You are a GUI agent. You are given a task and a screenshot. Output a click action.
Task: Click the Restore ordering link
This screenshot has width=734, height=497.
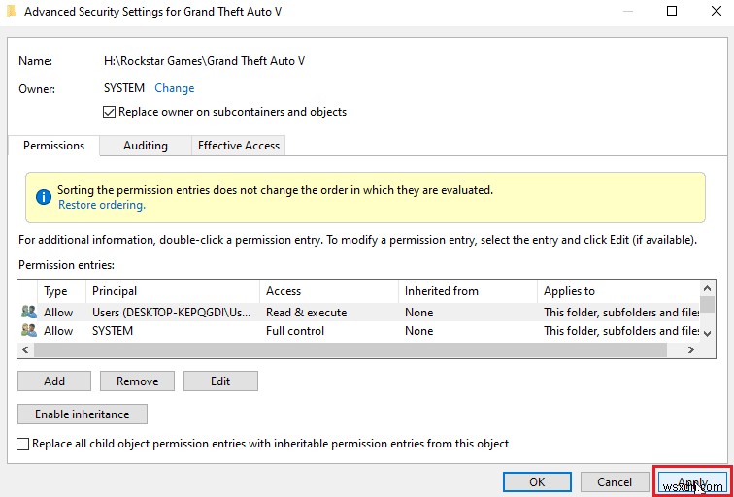(102, 205)
